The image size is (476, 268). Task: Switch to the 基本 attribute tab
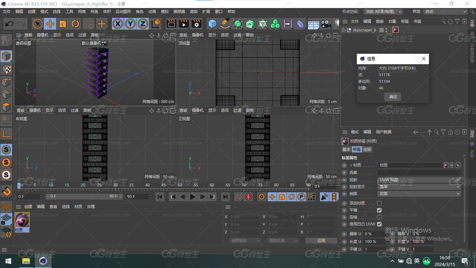coord(346,149)
